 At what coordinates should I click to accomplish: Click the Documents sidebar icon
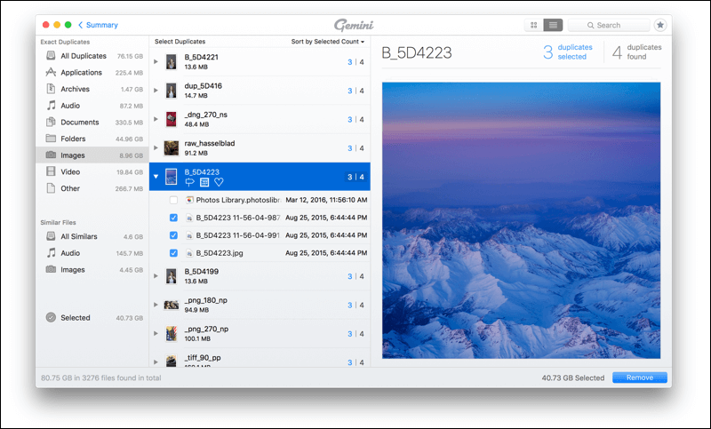(x=51, y=122)
